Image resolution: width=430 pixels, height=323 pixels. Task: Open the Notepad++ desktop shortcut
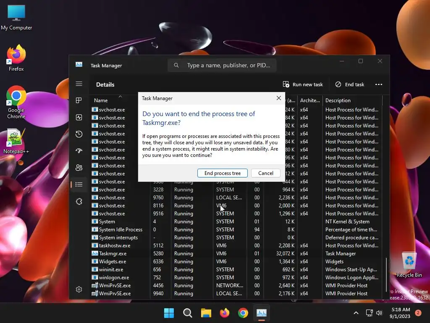click(16, 141)
